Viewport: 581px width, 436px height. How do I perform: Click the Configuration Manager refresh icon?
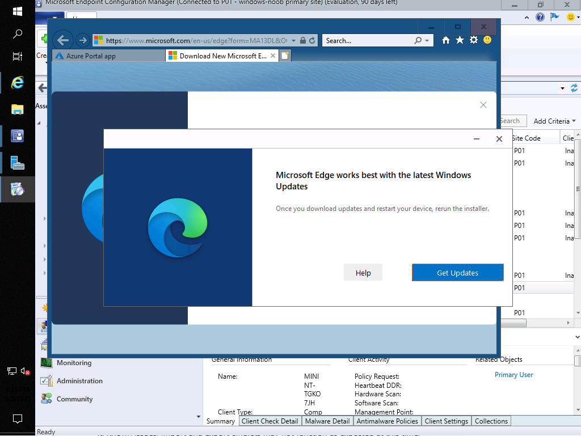(x=574, y=88)
